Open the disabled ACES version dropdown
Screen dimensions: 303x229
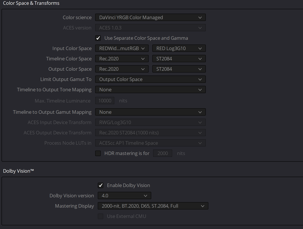coord(150,28)
